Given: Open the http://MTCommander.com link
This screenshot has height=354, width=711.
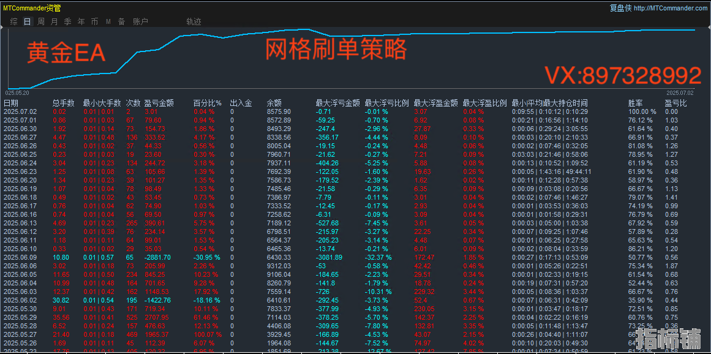Looking at the screenshot, I should point(670,8).
